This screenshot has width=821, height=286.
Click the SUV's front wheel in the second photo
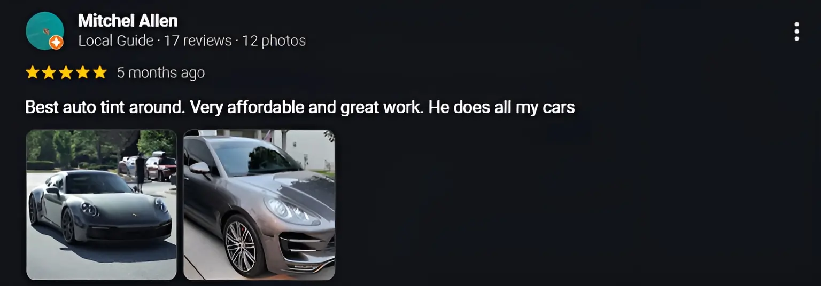tap(241, 246)
